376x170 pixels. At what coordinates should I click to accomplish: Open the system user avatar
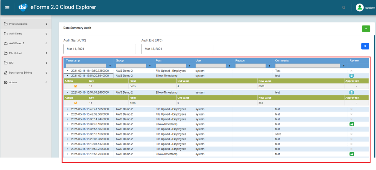tap(359, 7)
